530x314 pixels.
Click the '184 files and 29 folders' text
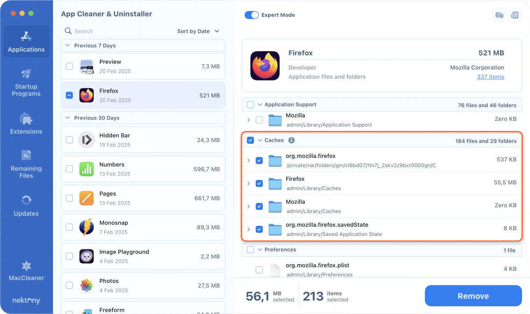point(486,141)
